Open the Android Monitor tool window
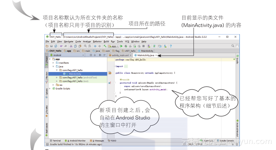This screenshot has height=150, width=276. click(75, 141)
